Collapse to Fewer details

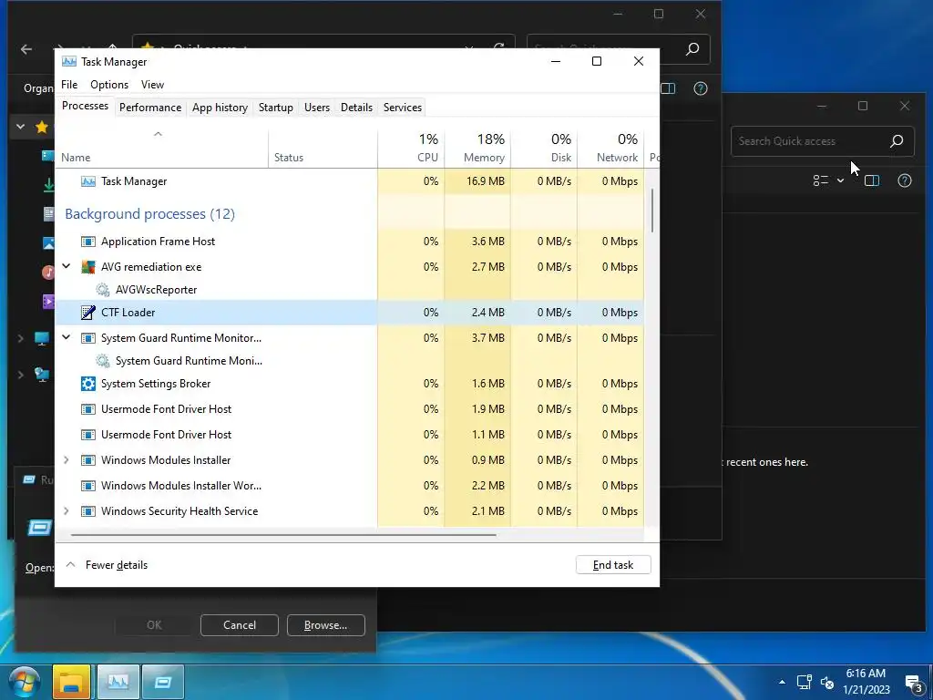point(107,565)
